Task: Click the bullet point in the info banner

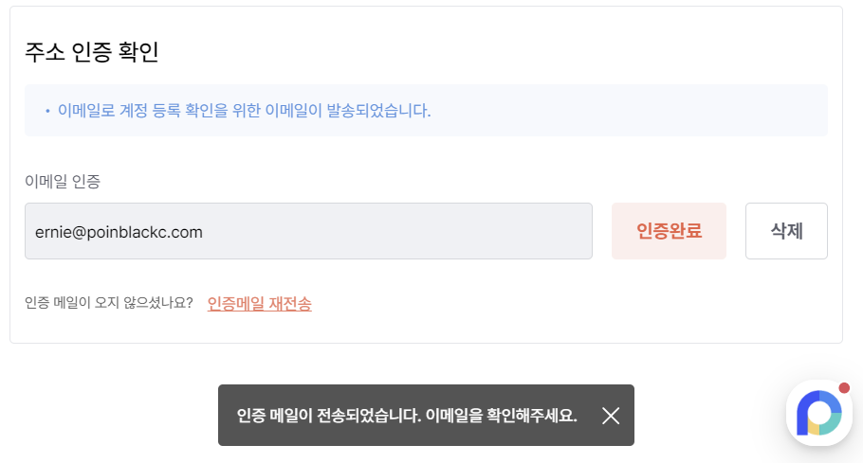Action: click(x=47, y=111)
